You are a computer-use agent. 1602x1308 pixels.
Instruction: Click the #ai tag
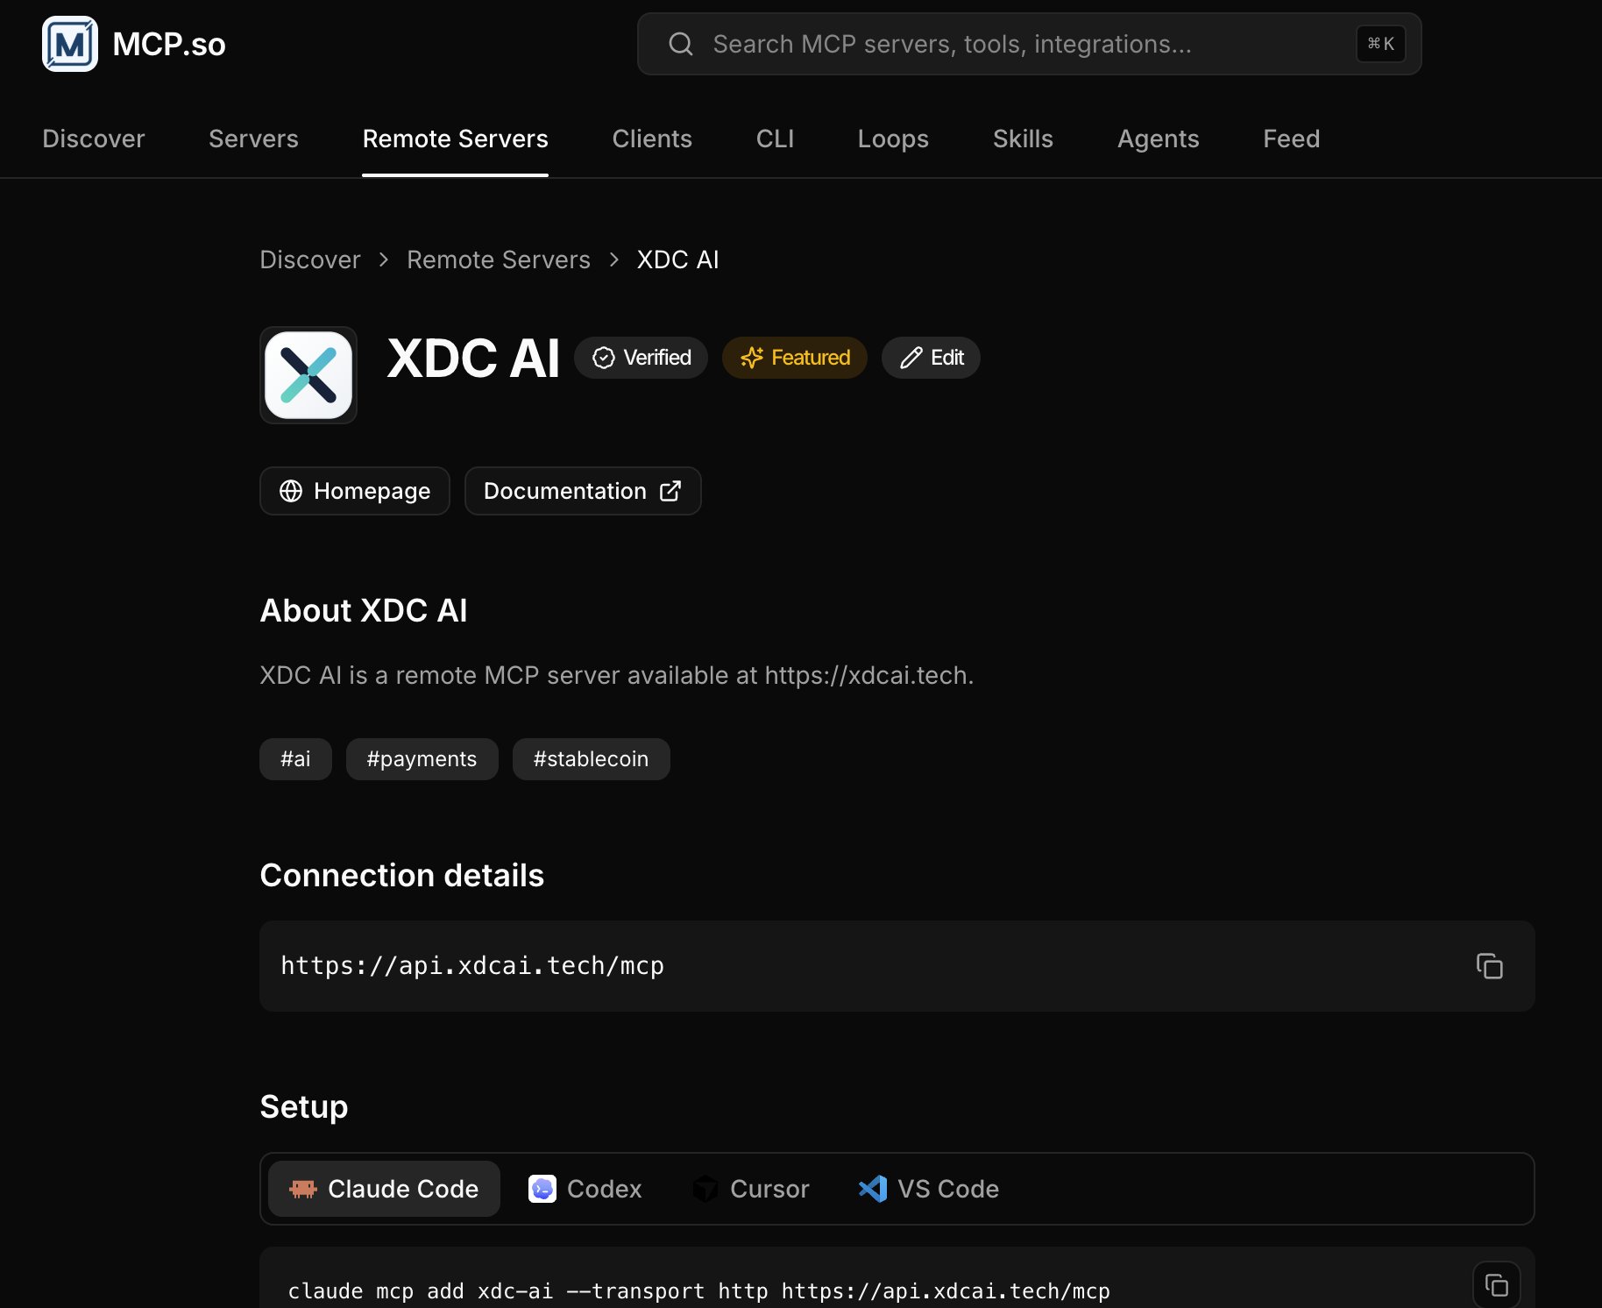(x=295, y=759)
